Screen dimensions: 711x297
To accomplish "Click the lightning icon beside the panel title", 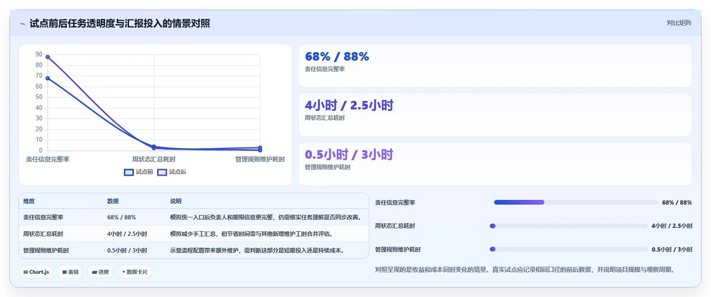I will coord(23,23).
